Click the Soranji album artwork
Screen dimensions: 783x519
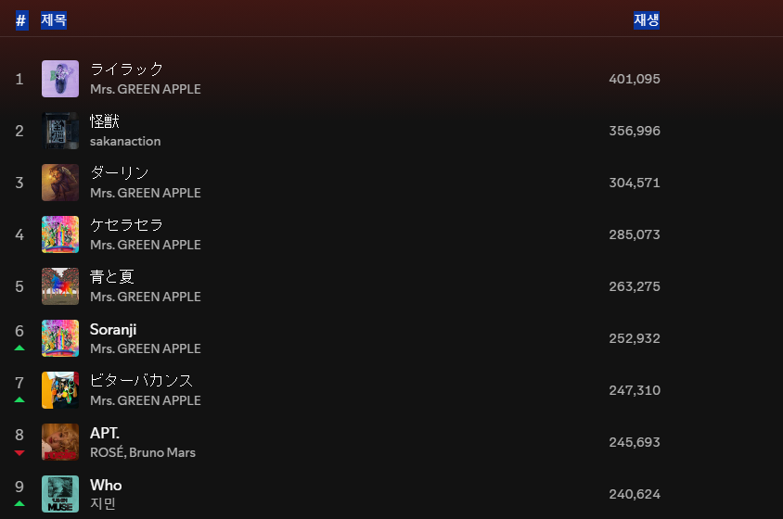[x=60, y=338]
